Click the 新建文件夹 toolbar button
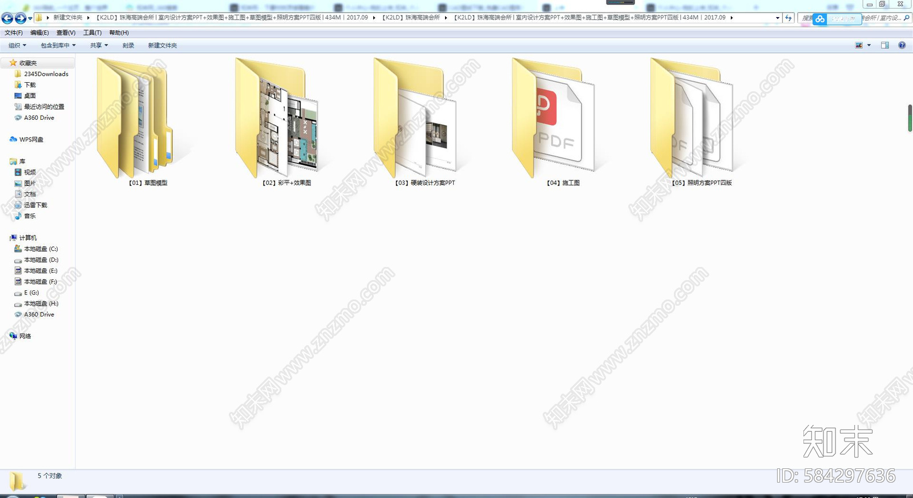This screenshot has width=913, height=498. click(x=163, y=45)
